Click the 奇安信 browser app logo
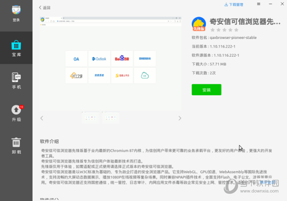Viewport: 287px width, 201px height. tap(199, 24)
